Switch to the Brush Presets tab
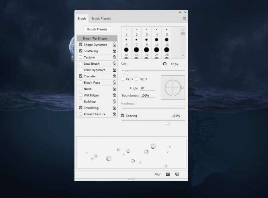268x198 pixels. [101, 19]
